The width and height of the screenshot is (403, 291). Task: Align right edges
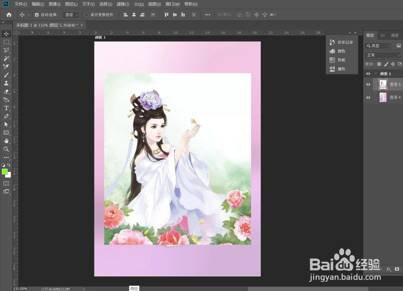point(142,15)
